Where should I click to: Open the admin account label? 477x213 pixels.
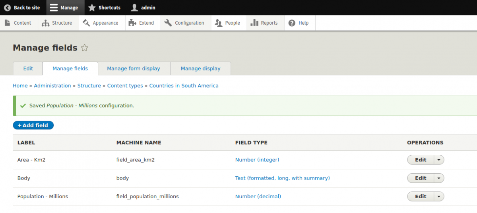click(x=148, y=8)
